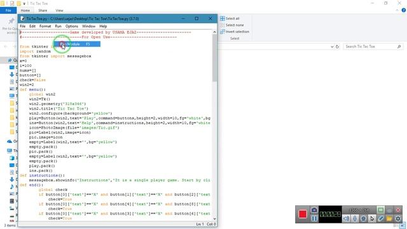This screenshot has height=229, width=407.
Task: Switch to Explorer Share tab
Action: (x=43, y=10)
